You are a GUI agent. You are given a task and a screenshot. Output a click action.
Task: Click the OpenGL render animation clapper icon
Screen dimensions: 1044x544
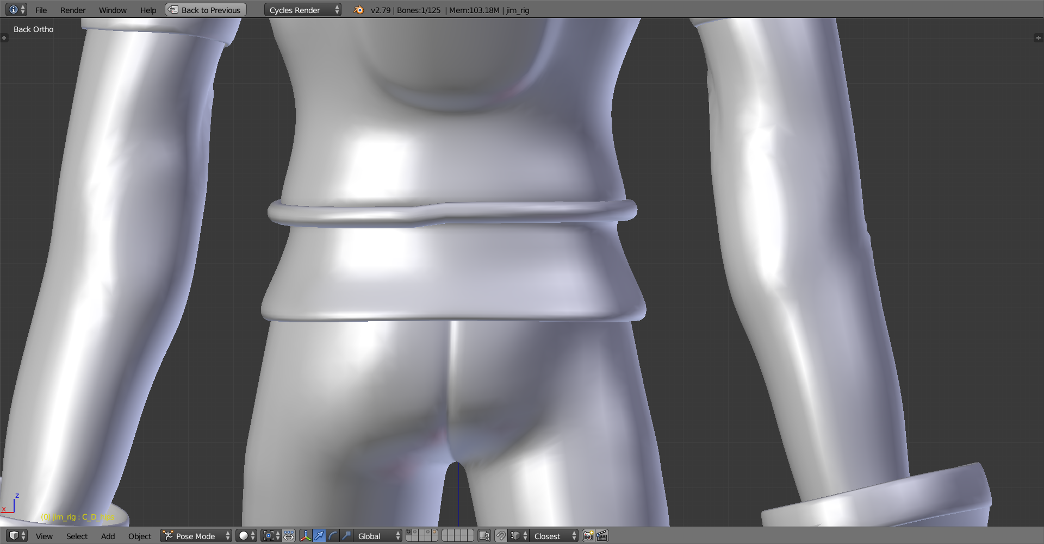tap(602, 536)
